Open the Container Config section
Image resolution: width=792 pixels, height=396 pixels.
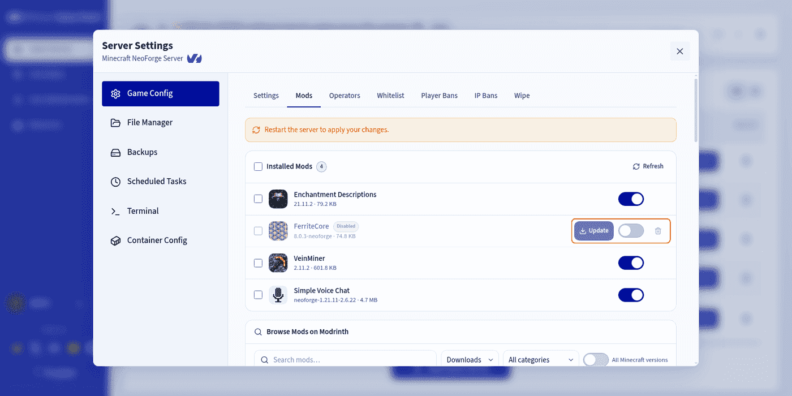161,240
